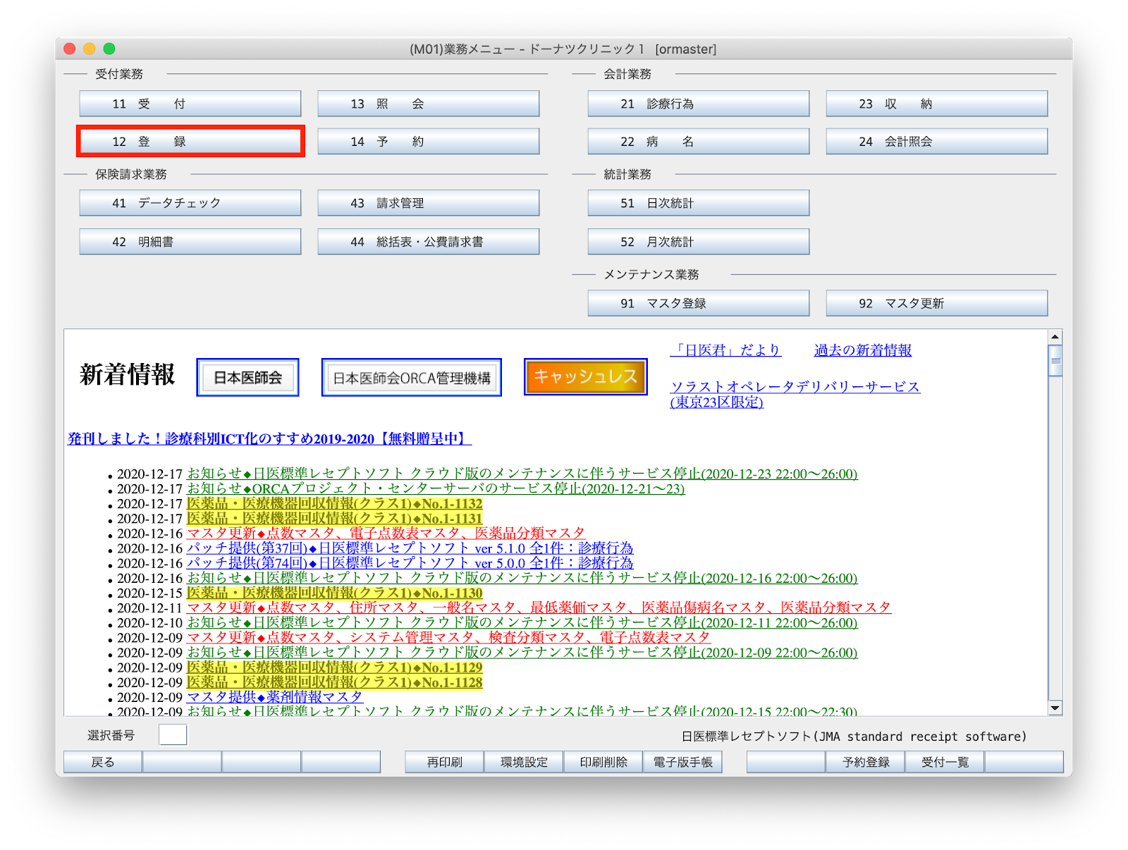Open the 診療科別ICT化のすすめ2019-2020 announcement link
This screenshot has height=850, width=1128.
(269, 438)
